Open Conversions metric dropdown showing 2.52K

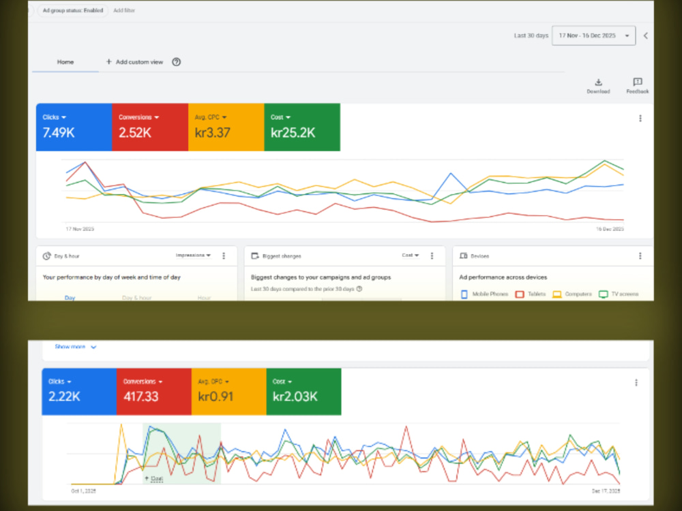(138, 117)
